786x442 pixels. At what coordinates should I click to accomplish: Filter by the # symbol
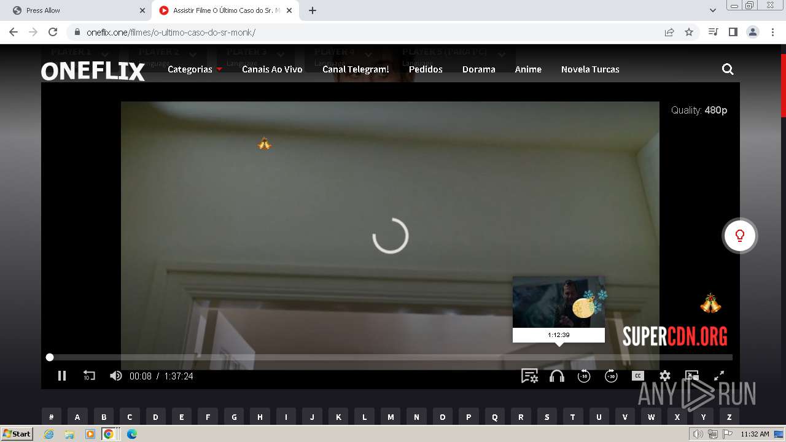coord(52,416)
